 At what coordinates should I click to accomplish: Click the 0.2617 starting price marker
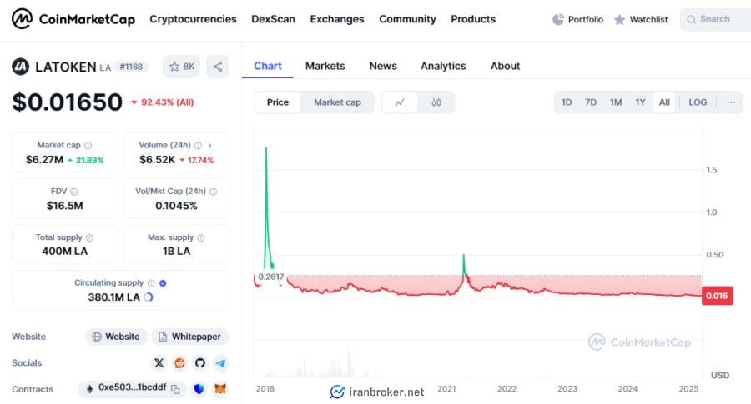click(270, 277)
